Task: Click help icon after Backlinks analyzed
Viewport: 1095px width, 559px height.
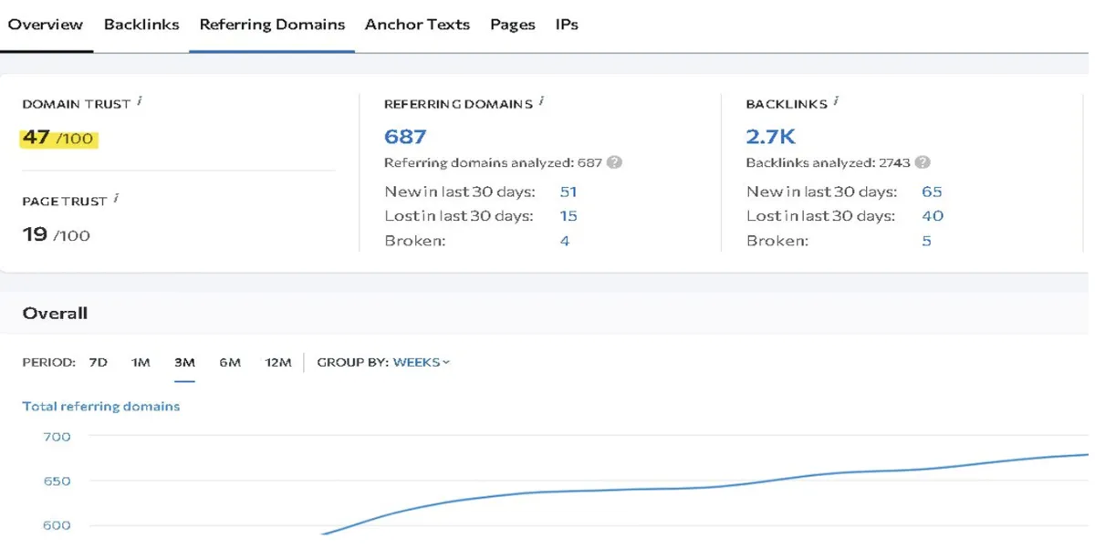Action: 923,162
